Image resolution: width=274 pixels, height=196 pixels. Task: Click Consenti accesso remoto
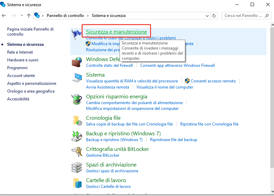tap(213, 81)
